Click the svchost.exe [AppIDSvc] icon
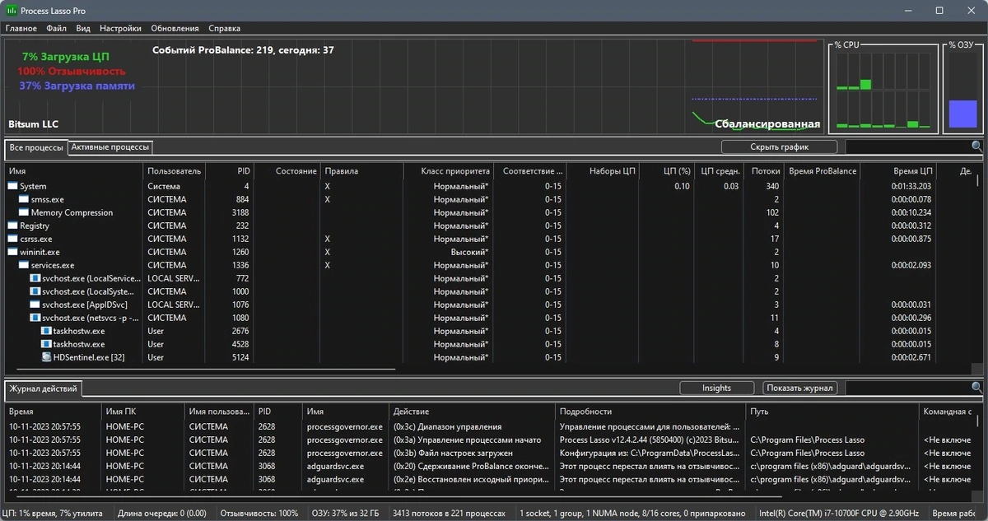Image resolution: width=988 pixels, height=521 pixels. 35,305
